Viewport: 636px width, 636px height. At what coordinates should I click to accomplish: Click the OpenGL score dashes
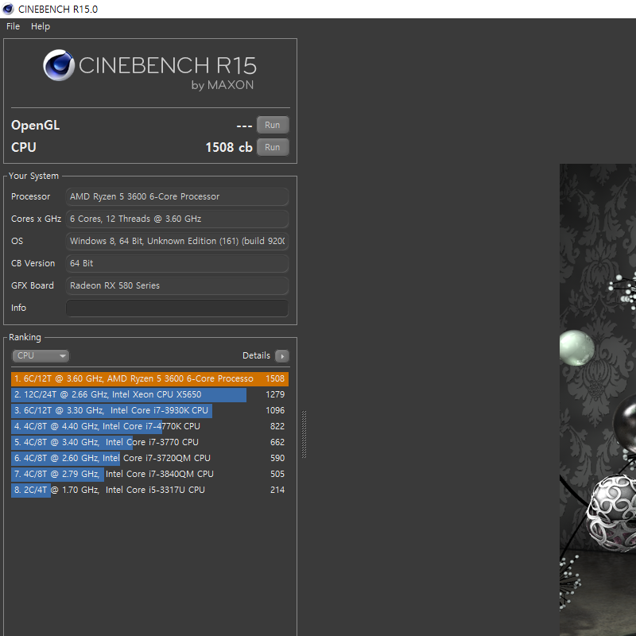click(x=244, y=126)
